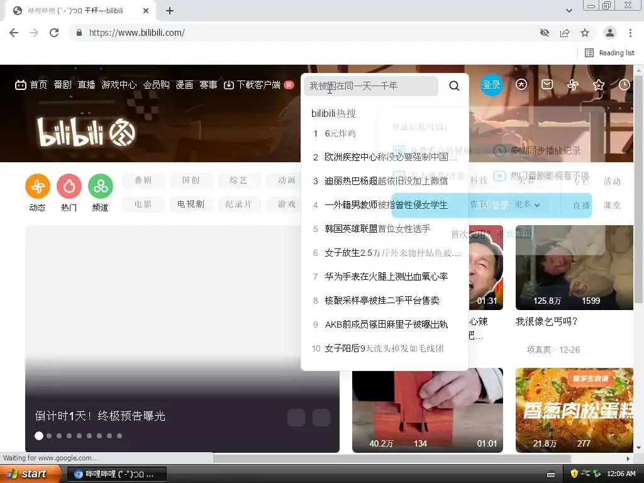
Task: Open video thumbnail 我很像乞丐吗
Action: coord(574,267)
